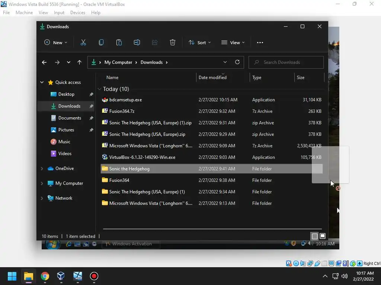381x285 pixels.
Task: Open the New dropdown button
Action: 56,42
